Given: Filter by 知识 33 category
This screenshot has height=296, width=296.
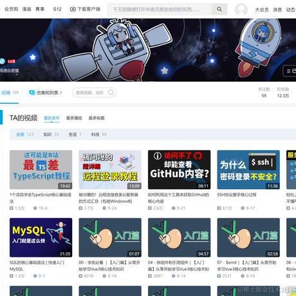Looking at the screenshot, I should tap(51, 134).
